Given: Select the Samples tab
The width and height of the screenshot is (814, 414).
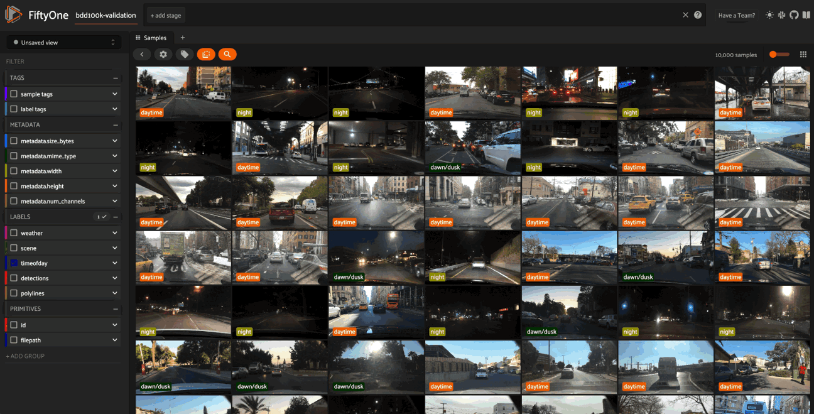Looking at the screenshot, I should click(151, 38).
